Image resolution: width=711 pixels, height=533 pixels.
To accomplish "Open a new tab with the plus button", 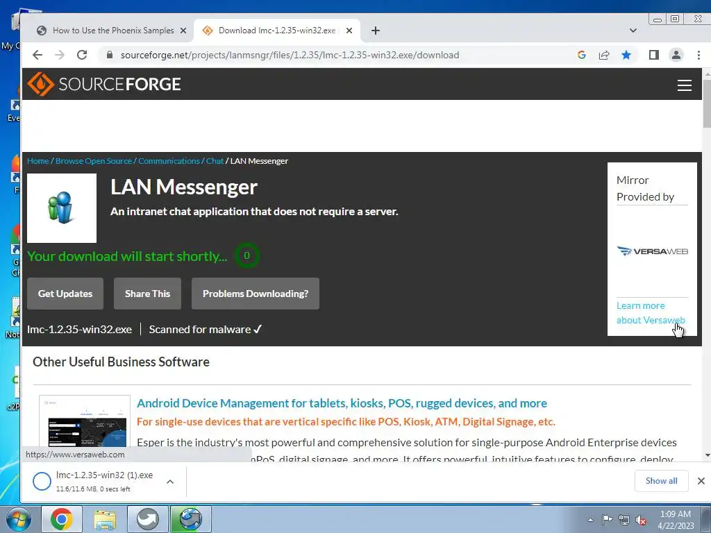I will coord(376,31).
